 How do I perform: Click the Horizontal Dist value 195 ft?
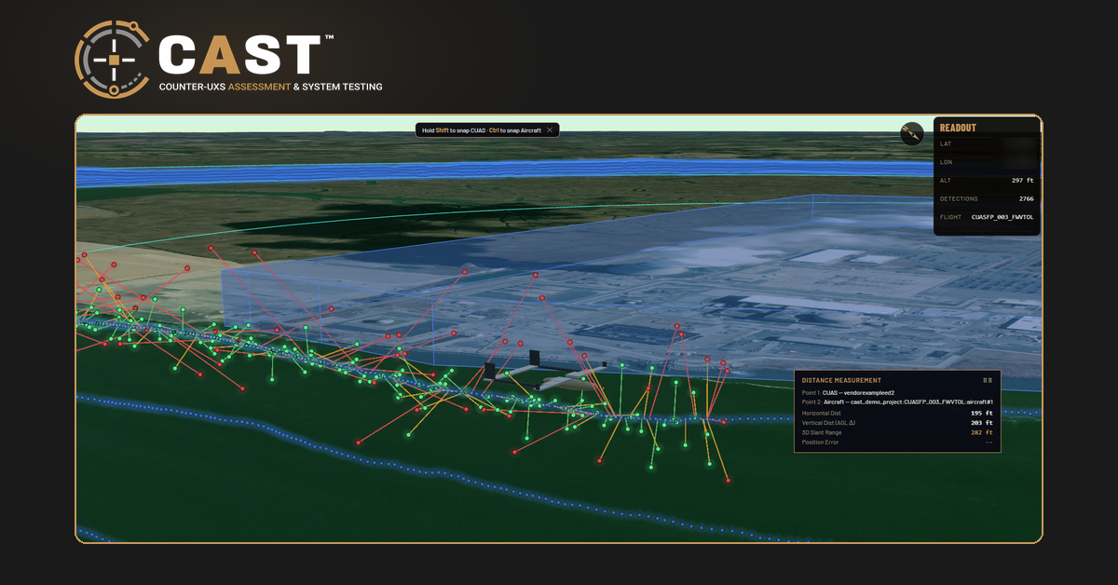[x=982, y=413]
